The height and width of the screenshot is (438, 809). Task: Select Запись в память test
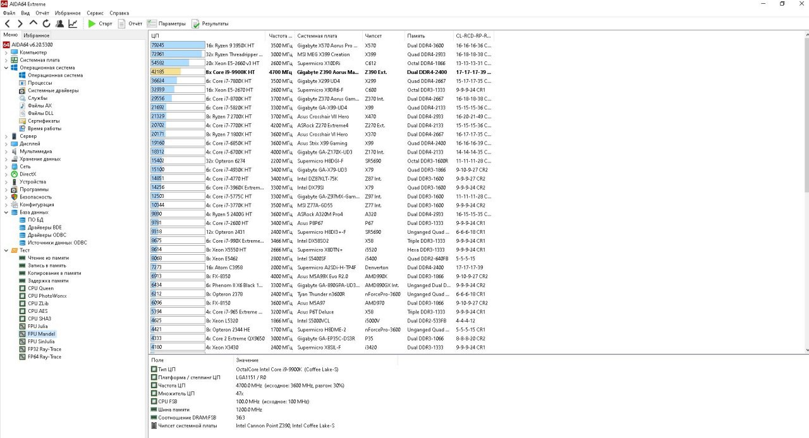pos(42,265)
